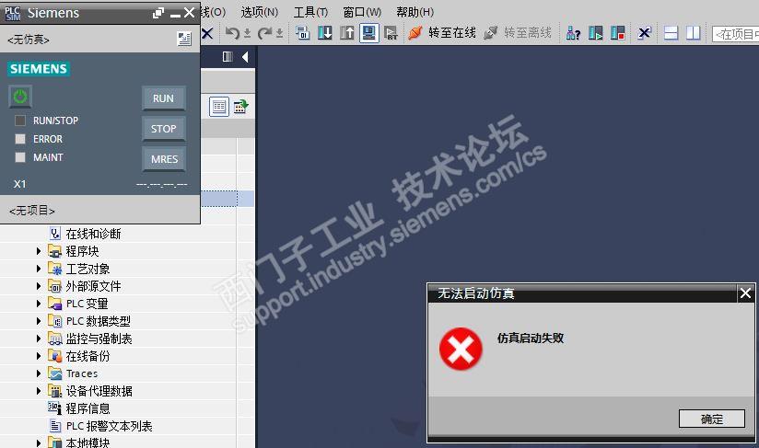Click the <无仿真> label in PLCSIM

click(x=28, y=40)
